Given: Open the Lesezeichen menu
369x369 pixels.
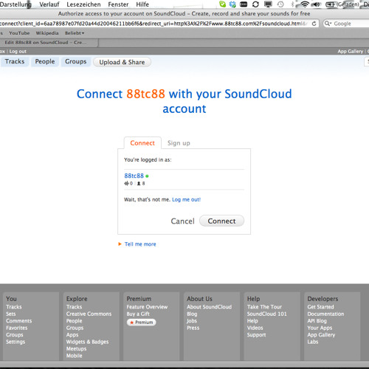Looking at the screenshot, I should 83,4.
